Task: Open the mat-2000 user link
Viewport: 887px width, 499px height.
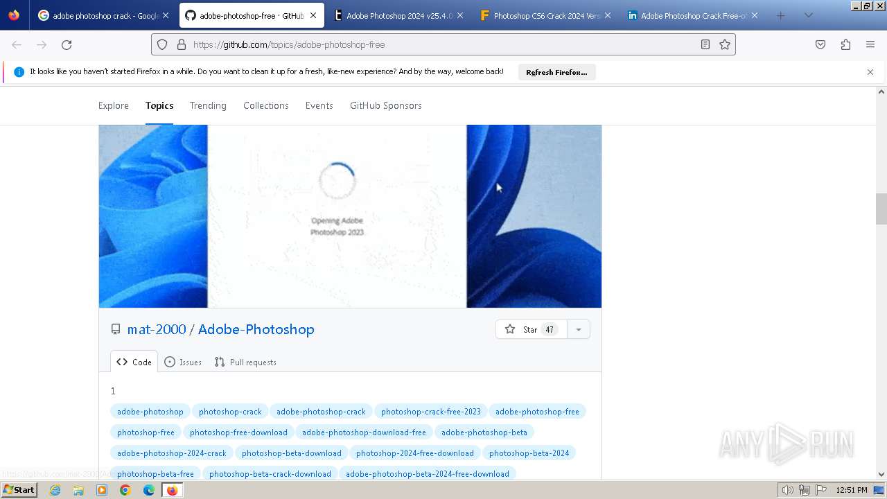Action: tap(157, 329)
